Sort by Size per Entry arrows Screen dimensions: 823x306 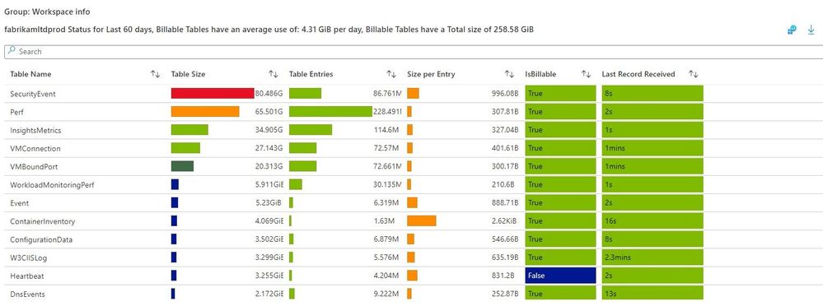tap(509, 74)
